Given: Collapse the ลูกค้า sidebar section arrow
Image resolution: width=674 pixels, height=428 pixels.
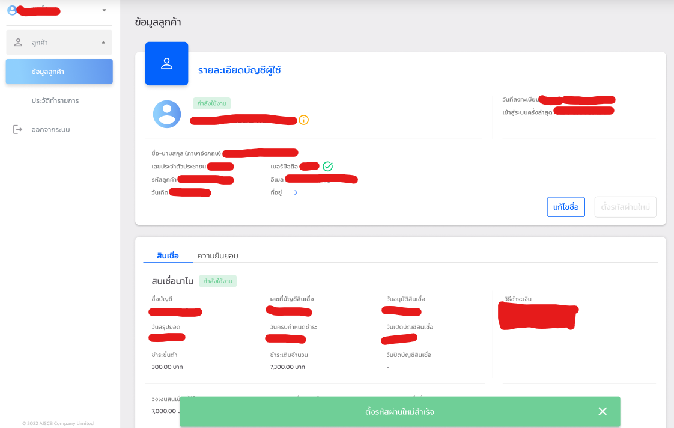Looking at the screenshot, I should 103,43.
